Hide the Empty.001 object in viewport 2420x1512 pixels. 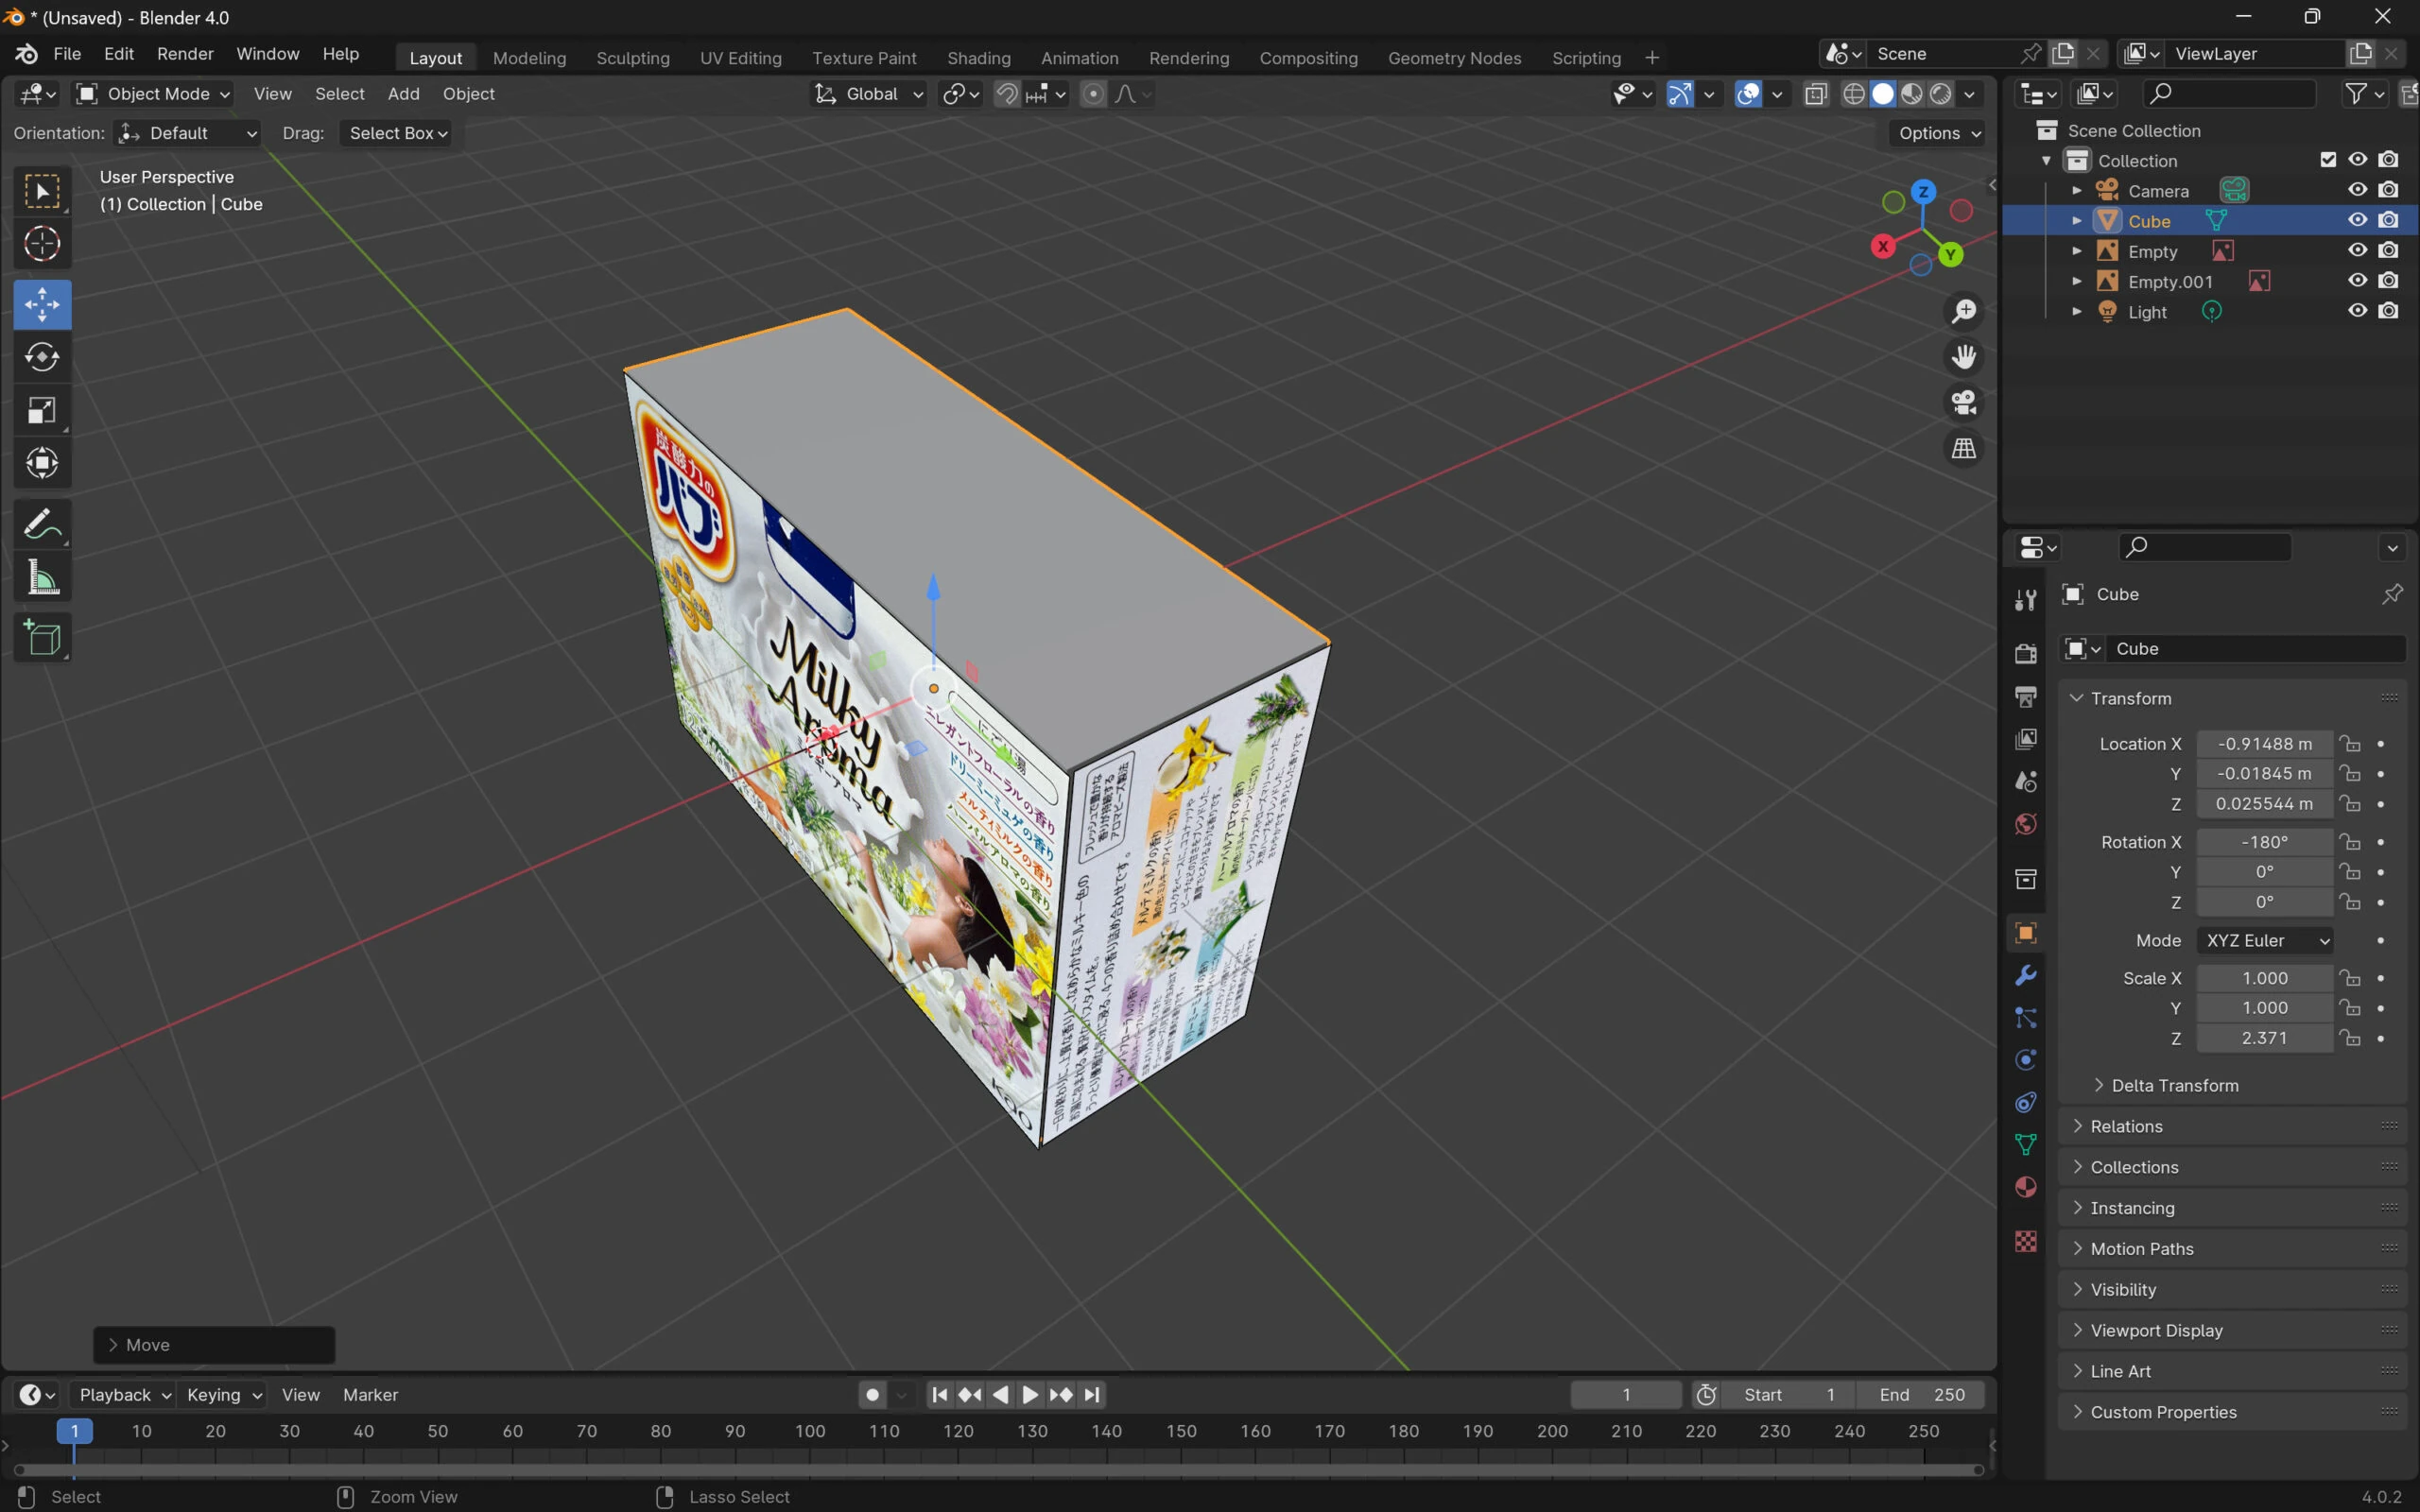pyautogui.click(x=2357, y=281)
